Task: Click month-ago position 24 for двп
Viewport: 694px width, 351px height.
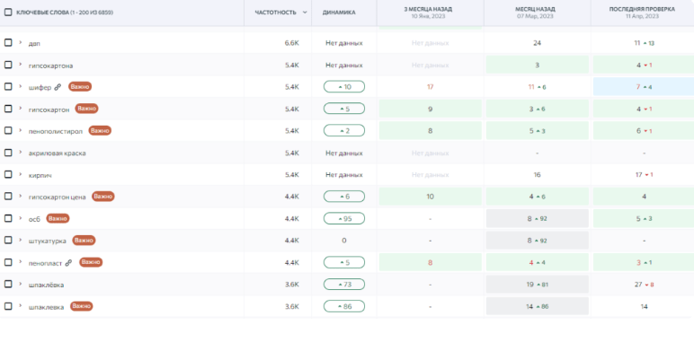Action: (x=537, y=43)
